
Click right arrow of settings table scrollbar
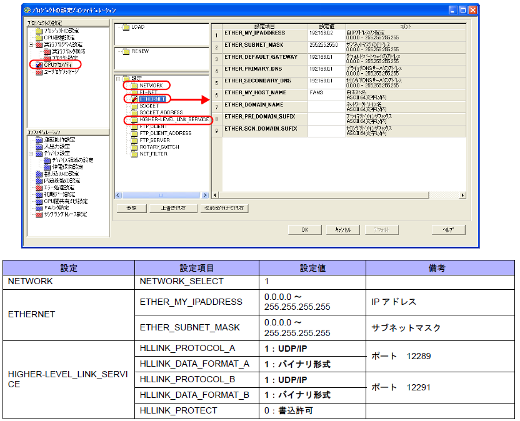[462, 196]
